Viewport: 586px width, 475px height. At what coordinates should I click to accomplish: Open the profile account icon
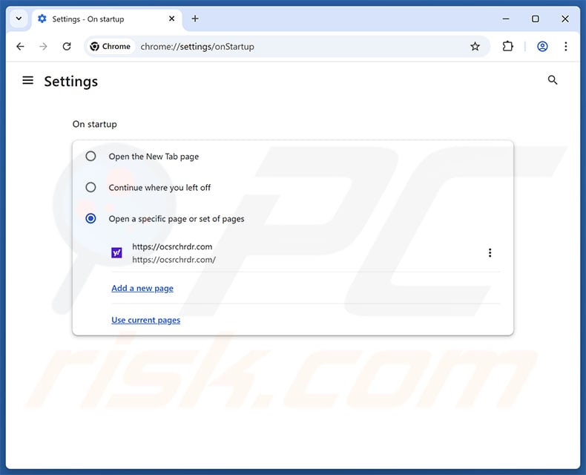coord(542,46)
